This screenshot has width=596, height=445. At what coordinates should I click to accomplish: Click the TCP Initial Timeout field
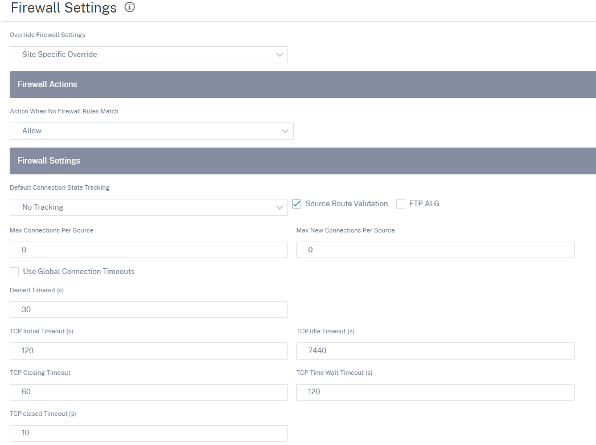pos(149,350)
